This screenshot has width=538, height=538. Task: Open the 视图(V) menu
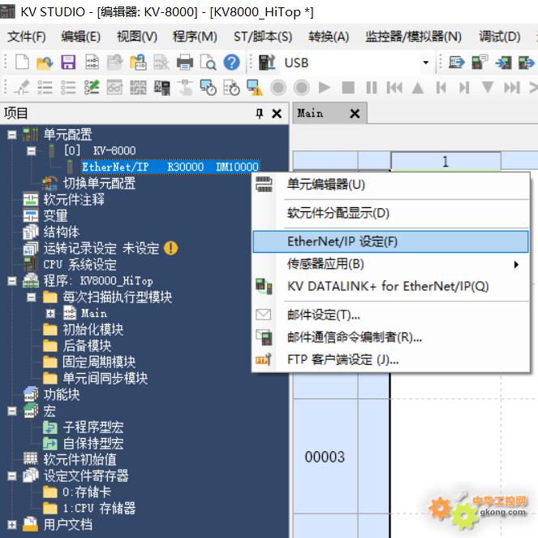click(x=137, y=36)
